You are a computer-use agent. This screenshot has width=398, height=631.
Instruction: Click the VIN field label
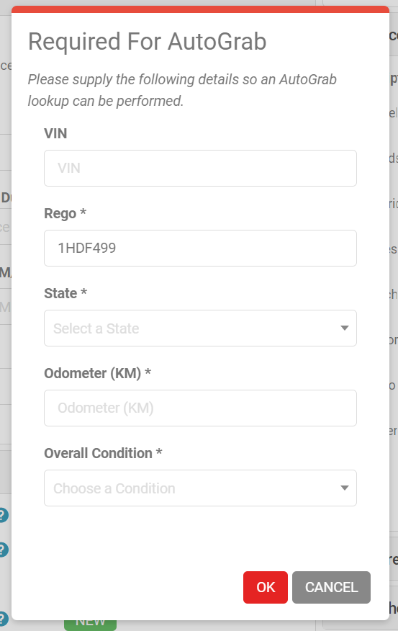pyautogui.click(x=55, y=133)
